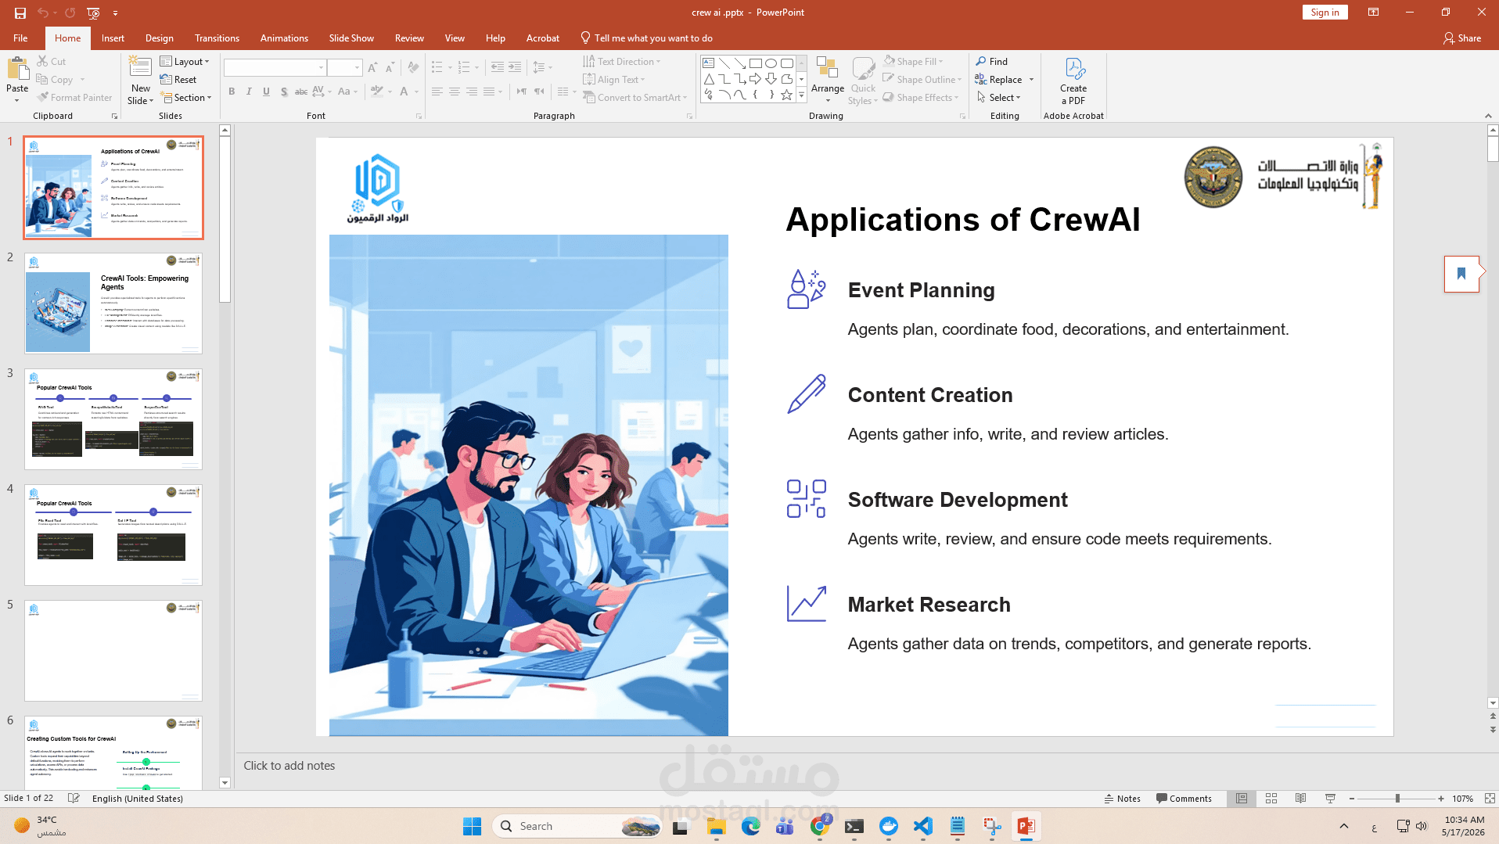This screenshot has height=844, width=1499.
Task: Click Convert to SmartArt button
Action: pos(635,98)
